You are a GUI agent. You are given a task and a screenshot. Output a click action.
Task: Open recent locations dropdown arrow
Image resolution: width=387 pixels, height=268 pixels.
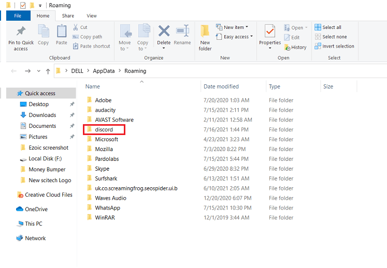(x=38, y=71)
